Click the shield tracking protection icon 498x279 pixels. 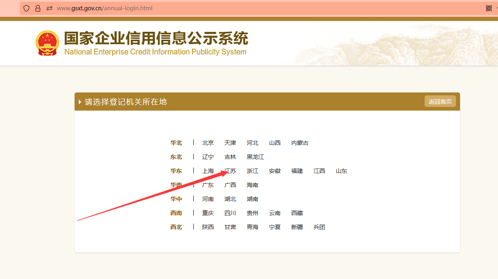tap(26, 8)
